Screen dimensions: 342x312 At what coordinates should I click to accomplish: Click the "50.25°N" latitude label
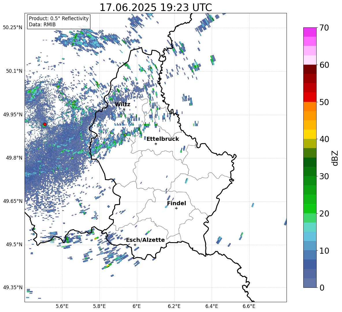13,27
